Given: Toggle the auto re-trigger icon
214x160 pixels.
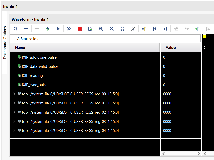Looking at the screenshot, I should click(x=47, y=29).
